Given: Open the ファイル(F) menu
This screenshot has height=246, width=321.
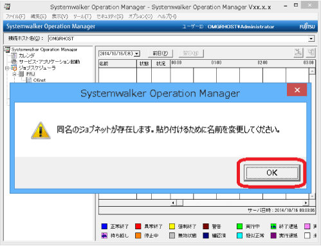Looking at the screenshot, I should point(15,17).
